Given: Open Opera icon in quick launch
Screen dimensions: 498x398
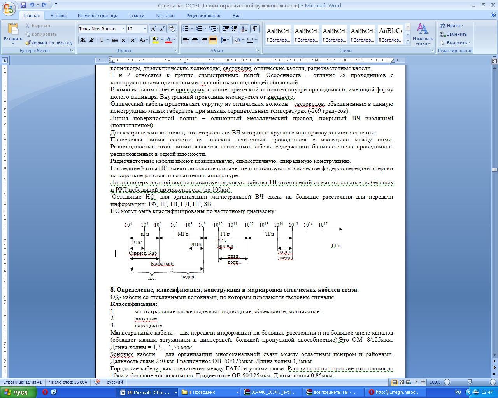Looking at the screenshot, I should [x=45, y=392].
